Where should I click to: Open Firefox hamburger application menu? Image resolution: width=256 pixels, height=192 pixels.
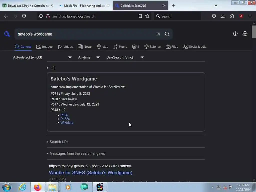(x=250, y=16)
